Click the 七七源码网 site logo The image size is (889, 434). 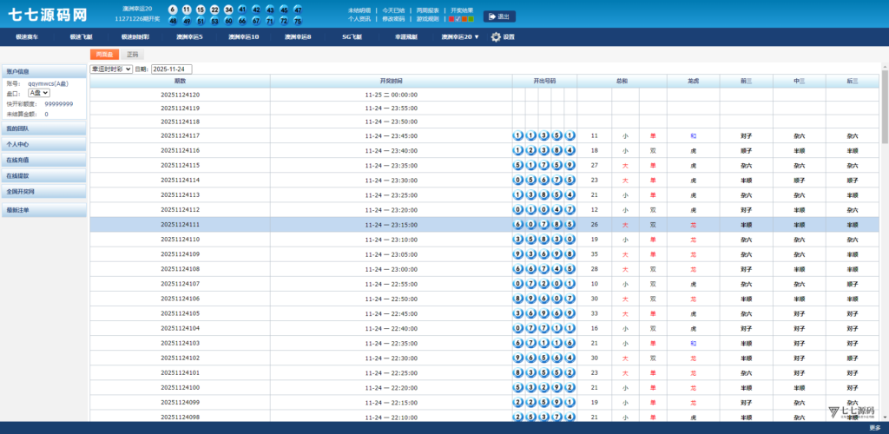(48, 15)
